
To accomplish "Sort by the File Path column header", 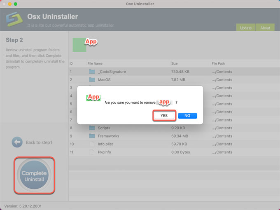I will click(x=218, y=63).
